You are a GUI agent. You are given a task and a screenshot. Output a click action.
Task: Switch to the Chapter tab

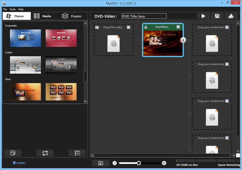(72, 16)
